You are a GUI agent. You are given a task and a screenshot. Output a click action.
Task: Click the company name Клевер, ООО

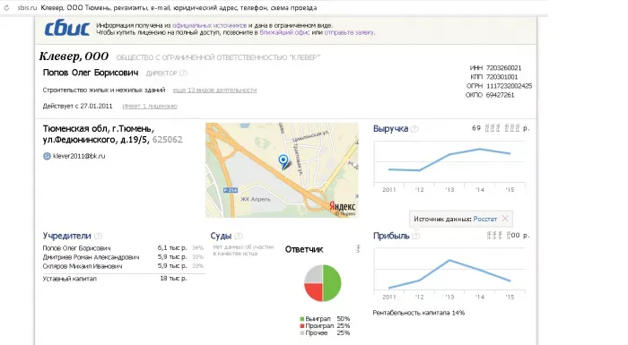74,56
